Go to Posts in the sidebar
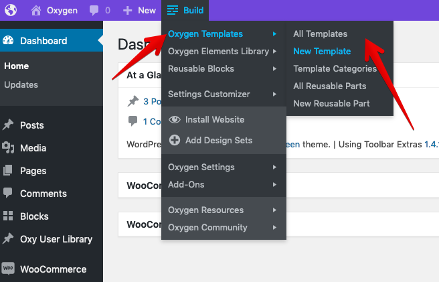The height and width of the screenshot is (282, 439). (x=32, y=125)
